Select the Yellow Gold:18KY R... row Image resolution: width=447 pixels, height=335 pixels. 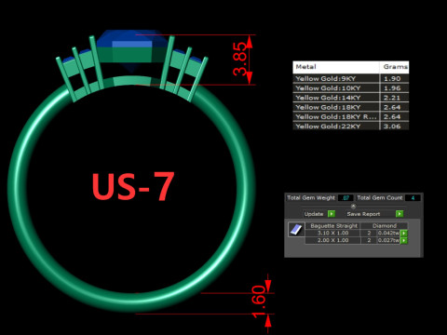[351, 117]
